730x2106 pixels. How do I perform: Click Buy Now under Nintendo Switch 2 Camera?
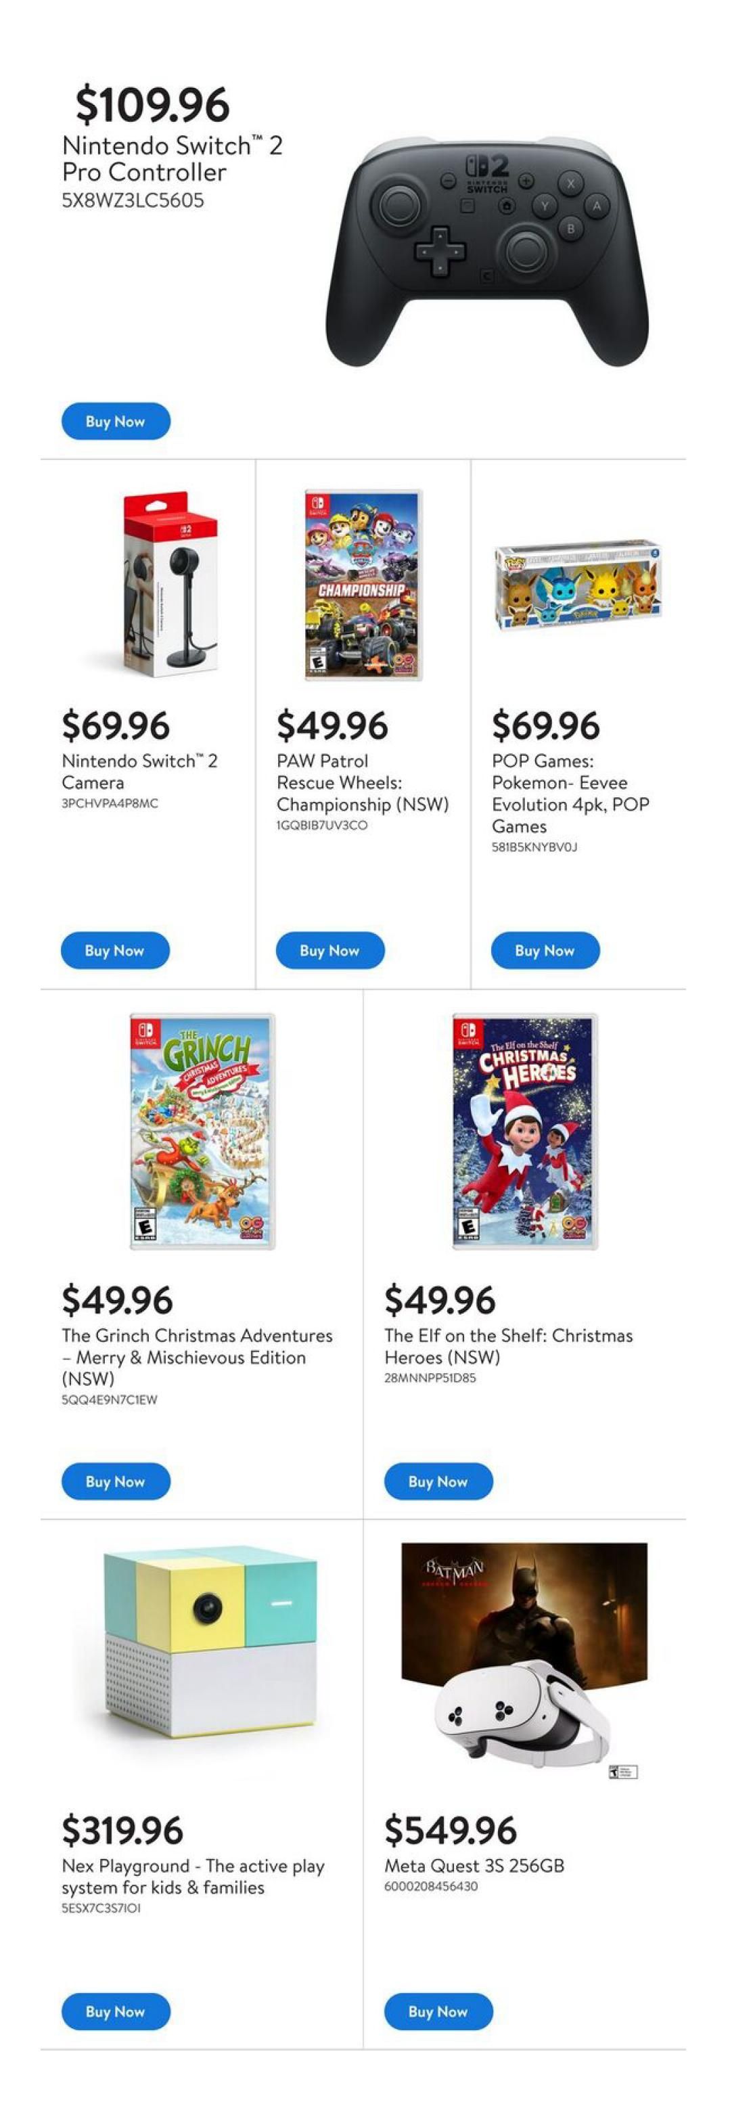tap(115, 950)
